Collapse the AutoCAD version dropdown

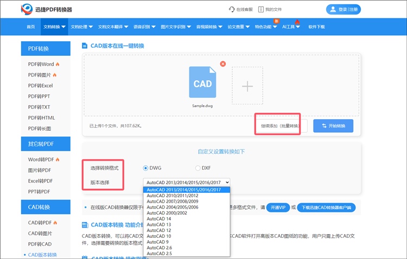(187, 183)
